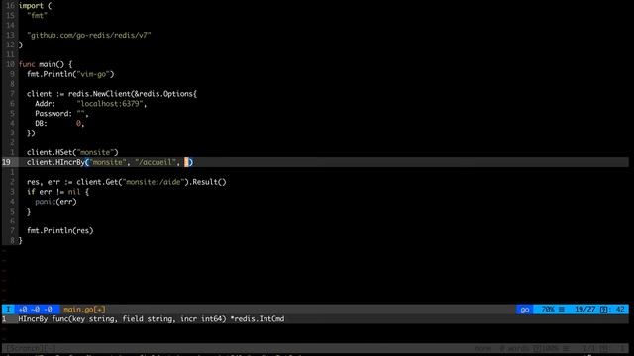Click the 70% file position indicator
Image resolution: width=634 pixels, height=356 pixels.
[x=548, y=310]
